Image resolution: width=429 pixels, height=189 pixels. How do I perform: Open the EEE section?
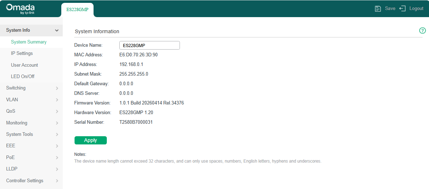(x=11, y=146)
